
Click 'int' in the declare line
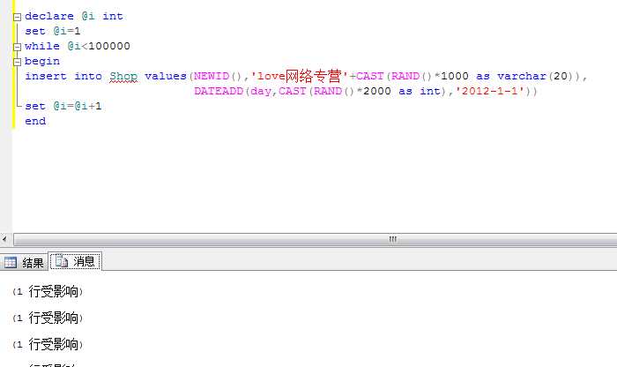coord(113,16)
